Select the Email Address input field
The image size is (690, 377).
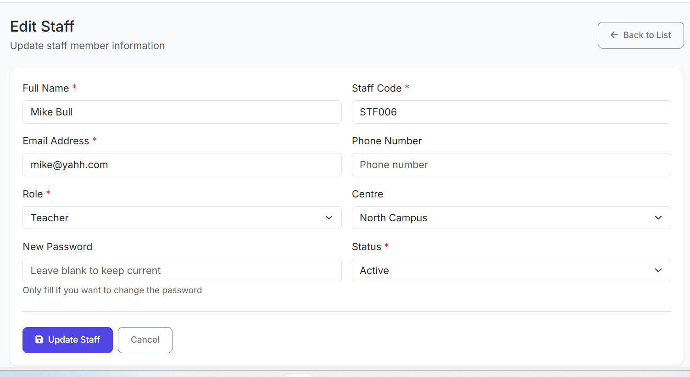[x=182, y=164]
